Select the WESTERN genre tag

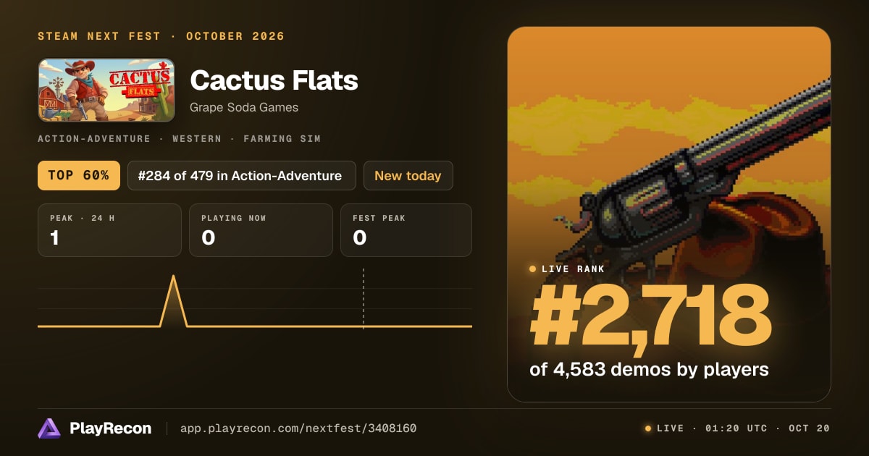click(197, 138)
